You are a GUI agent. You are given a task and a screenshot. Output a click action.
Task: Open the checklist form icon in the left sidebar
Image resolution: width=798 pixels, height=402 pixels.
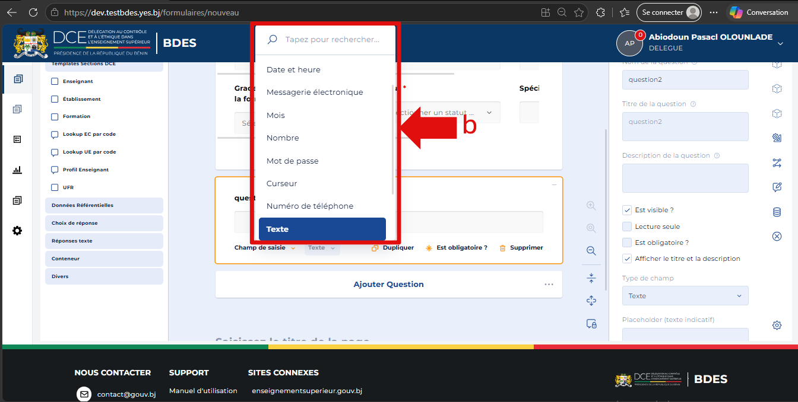tap(17, 139)
